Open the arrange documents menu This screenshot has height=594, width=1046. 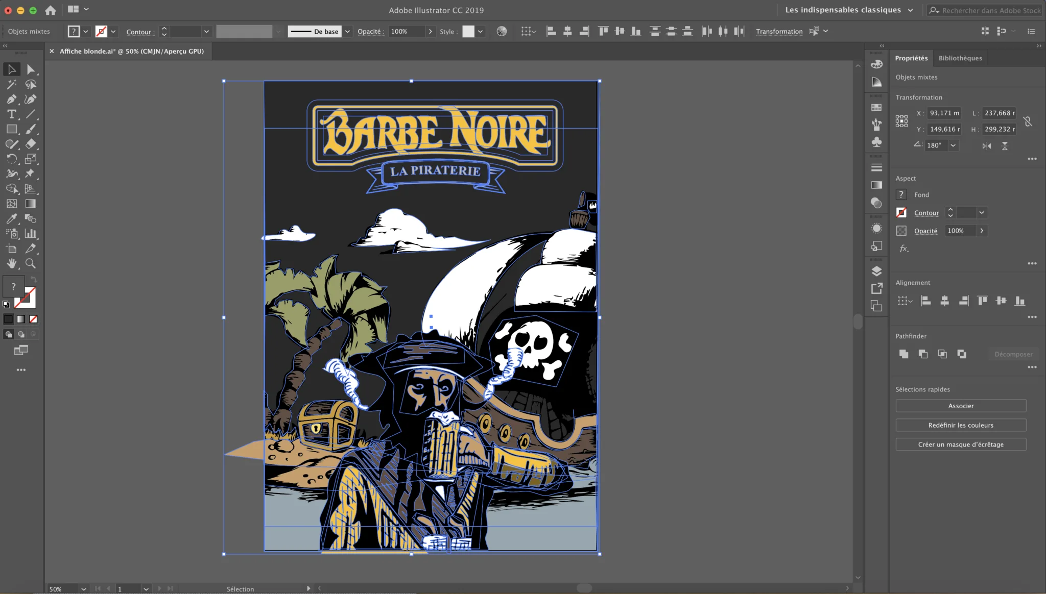coord(78,10)
